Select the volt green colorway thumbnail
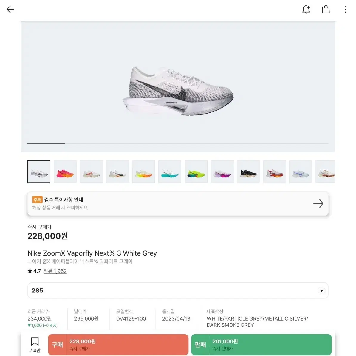 196,171
